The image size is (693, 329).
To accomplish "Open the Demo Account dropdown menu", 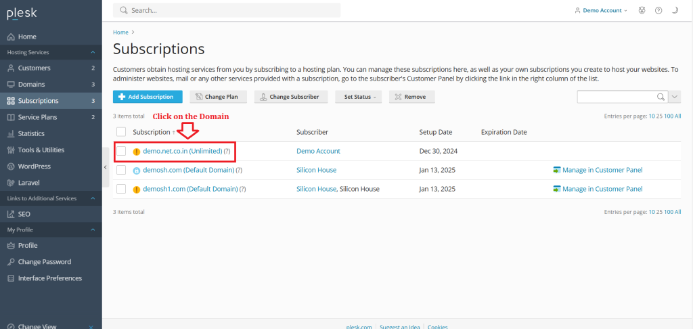I will click(x=601, y=11).
